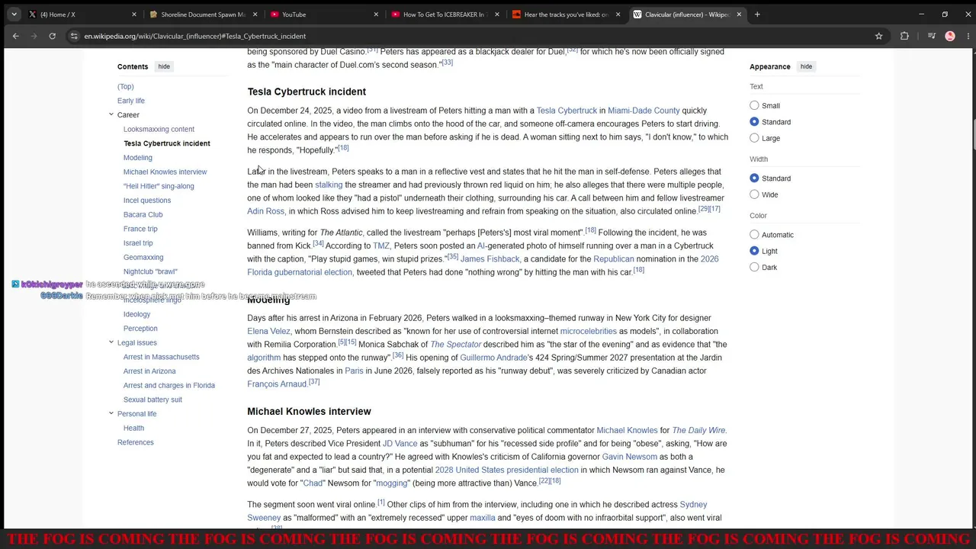Open Sexual battery suit in contents
The height and width of the screenshot is (549, 976).
pos(152,400)
